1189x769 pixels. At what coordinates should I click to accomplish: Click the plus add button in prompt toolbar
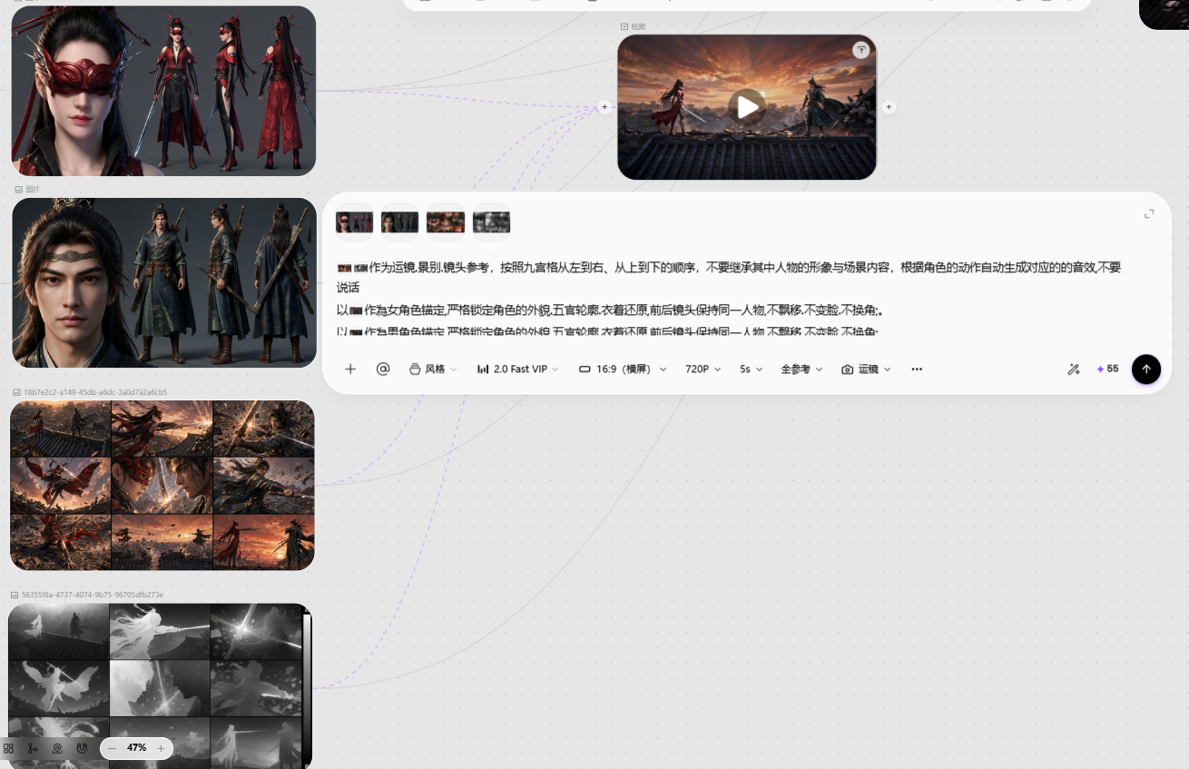(350, 370)
